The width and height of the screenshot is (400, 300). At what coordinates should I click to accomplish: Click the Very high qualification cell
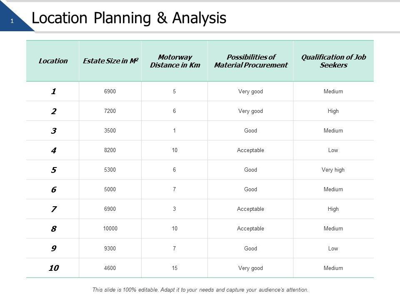coord(333,170)
